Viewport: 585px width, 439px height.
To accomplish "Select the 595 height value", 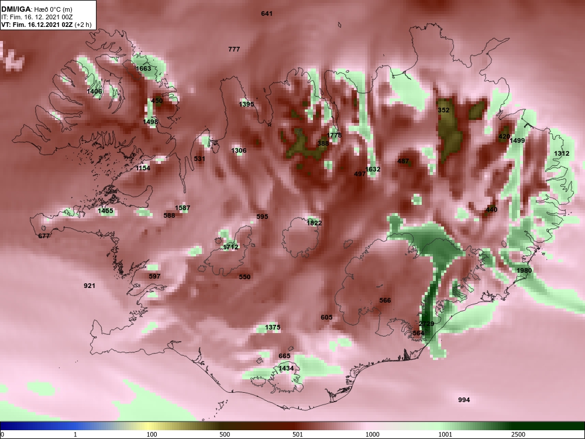I will point(262,217).
